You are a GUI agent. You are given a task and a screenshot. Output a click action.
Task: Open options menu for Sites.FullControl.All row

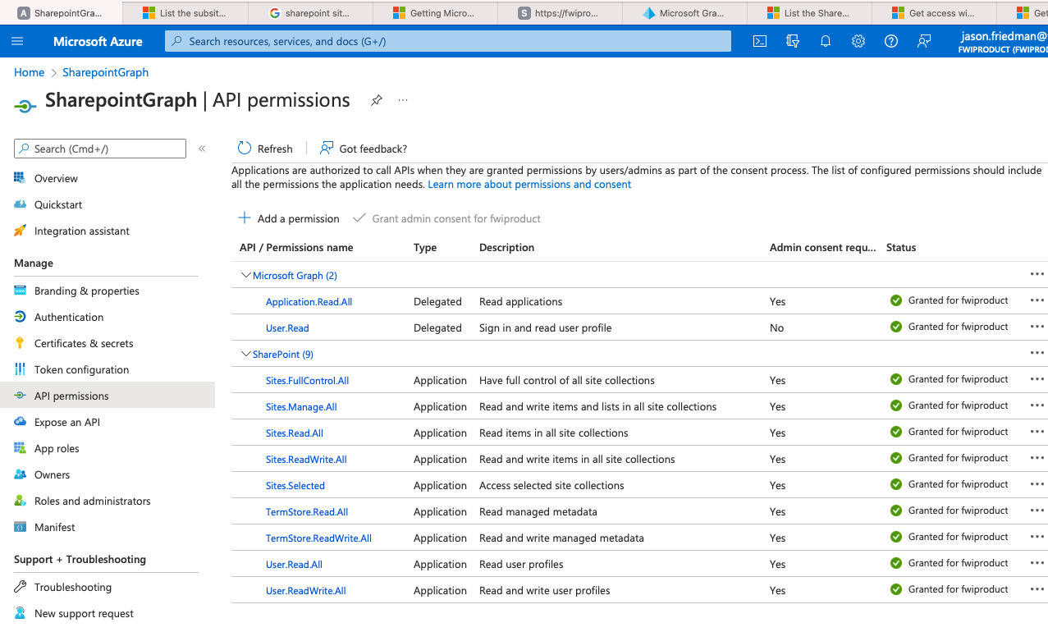click(x=1037, y=378)
